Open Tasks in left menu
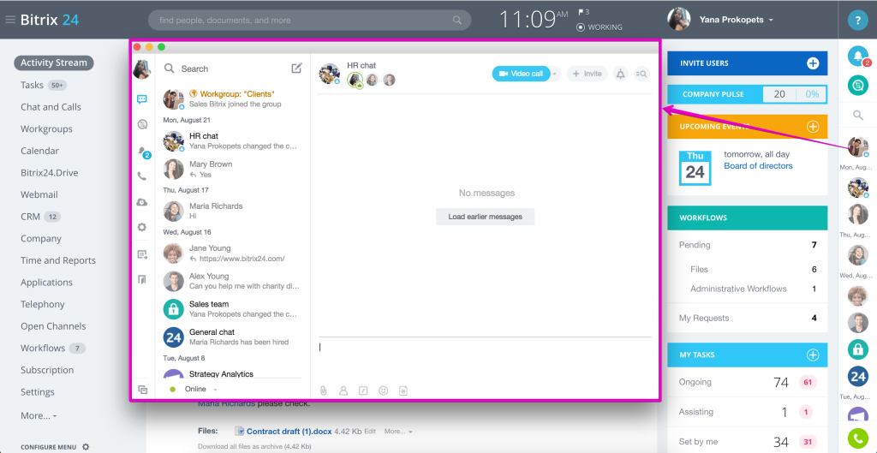The width and height of the screenshot is (877, 453). 32,85
